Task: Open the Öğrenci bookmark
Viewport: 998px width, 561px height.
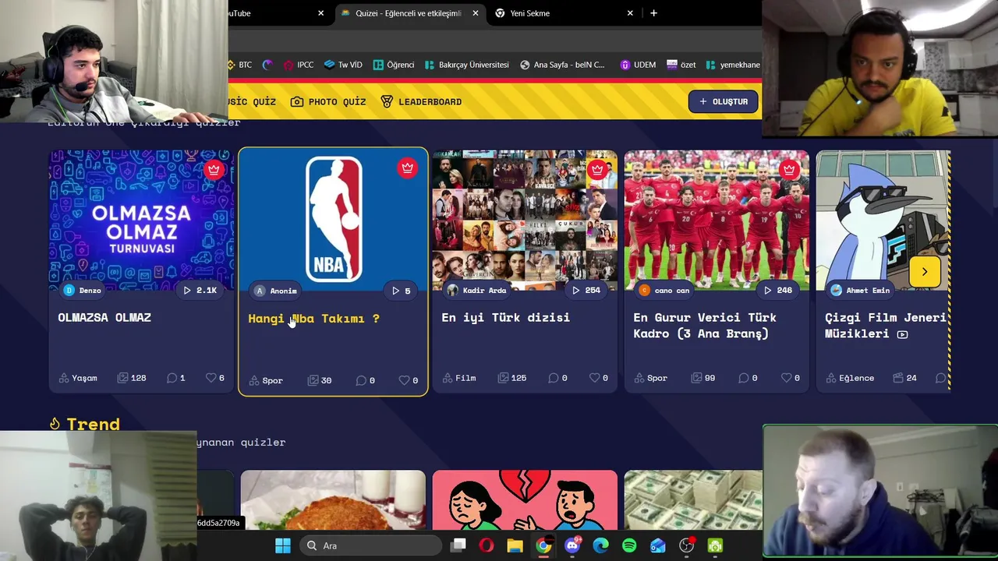Action: click(394, 65)
